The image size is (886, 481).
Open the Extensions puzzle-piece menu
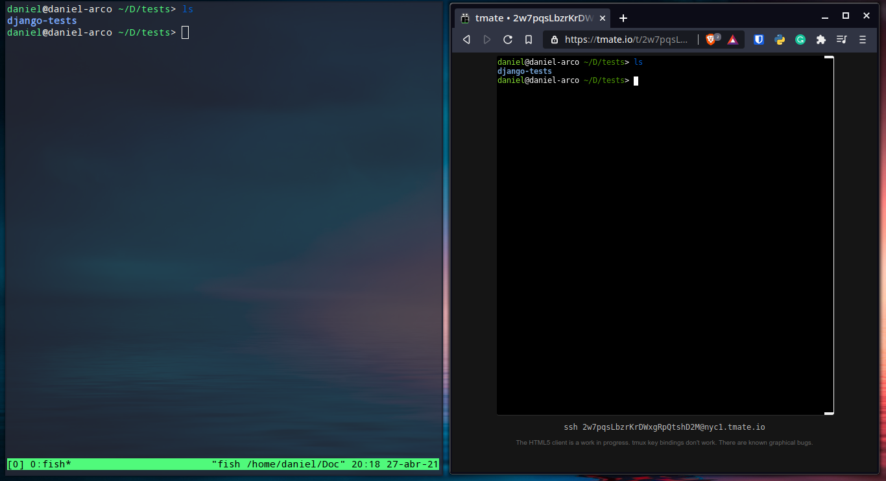point(821,40)
